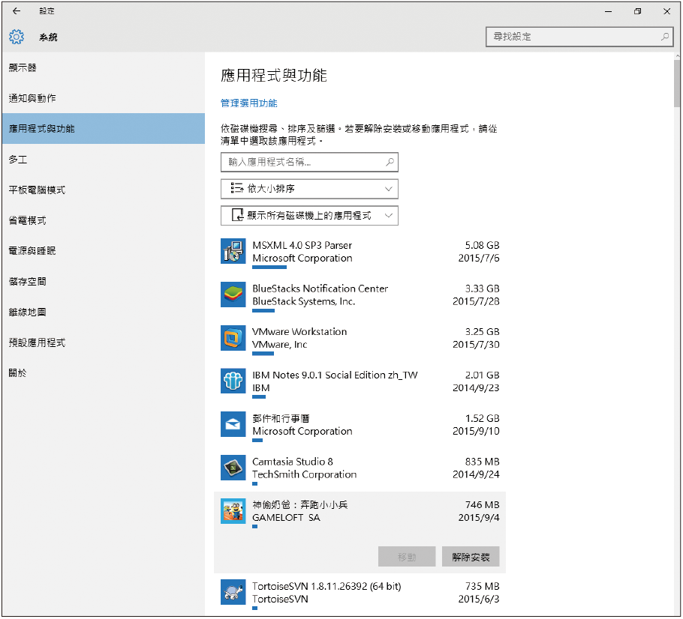Select the BlueStacks Notification Center entry
The width and height of the screenshot is (683, 619).
click(x=360, y=296)
